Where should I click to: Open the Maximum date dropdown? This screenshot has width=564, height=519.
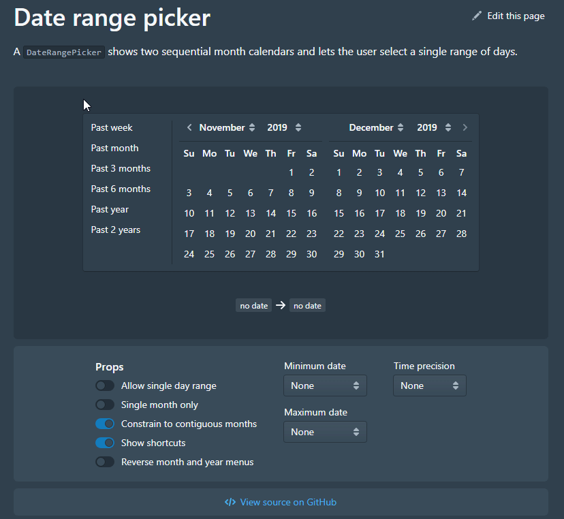325,431
